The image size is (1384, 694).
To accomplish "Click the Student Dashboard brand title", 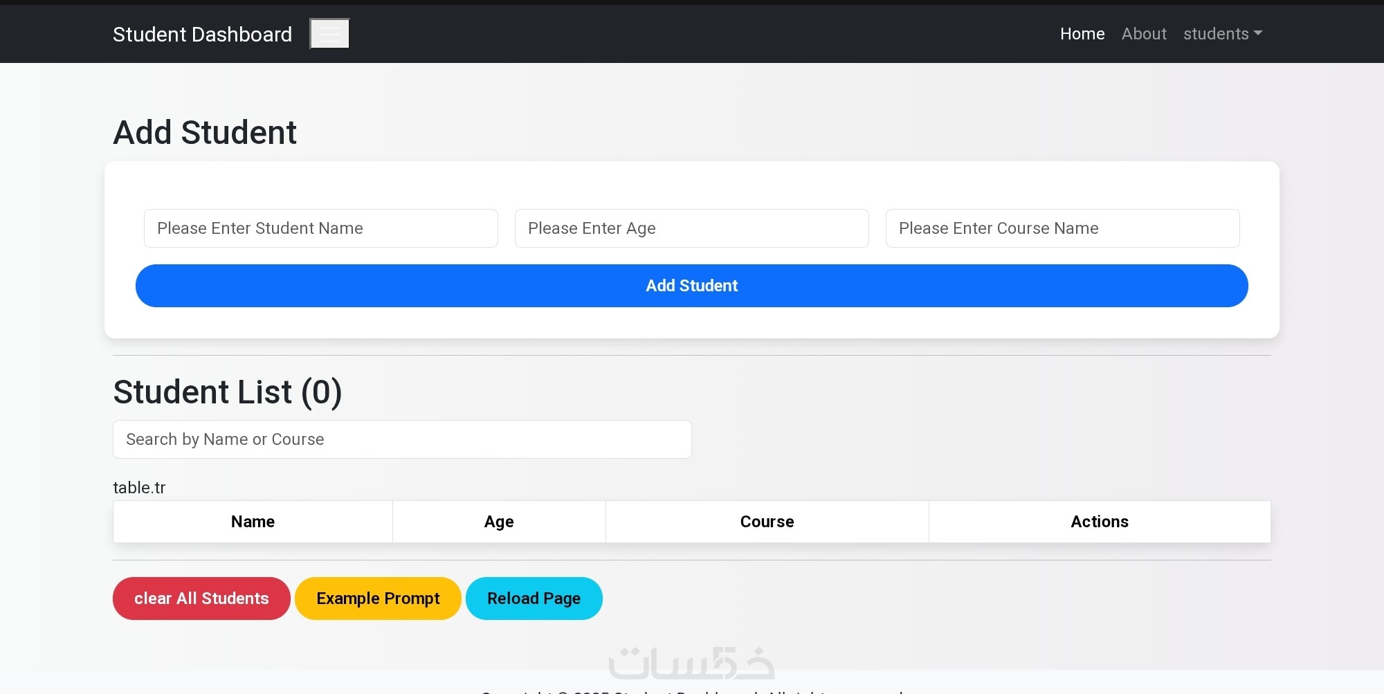I will click(x=202, y=34).
